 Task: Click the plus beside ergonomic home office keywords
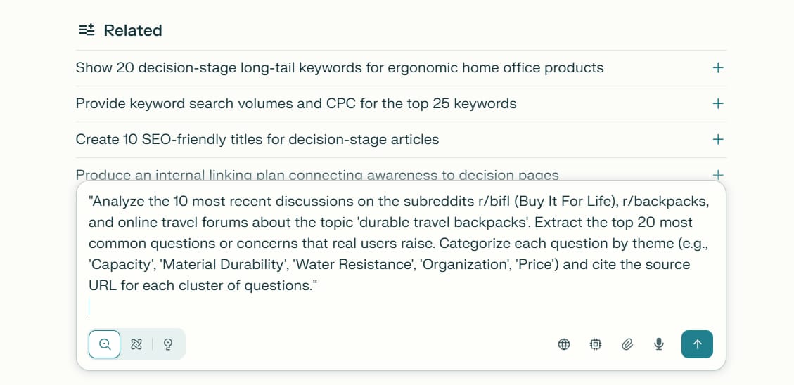[717, 67]
